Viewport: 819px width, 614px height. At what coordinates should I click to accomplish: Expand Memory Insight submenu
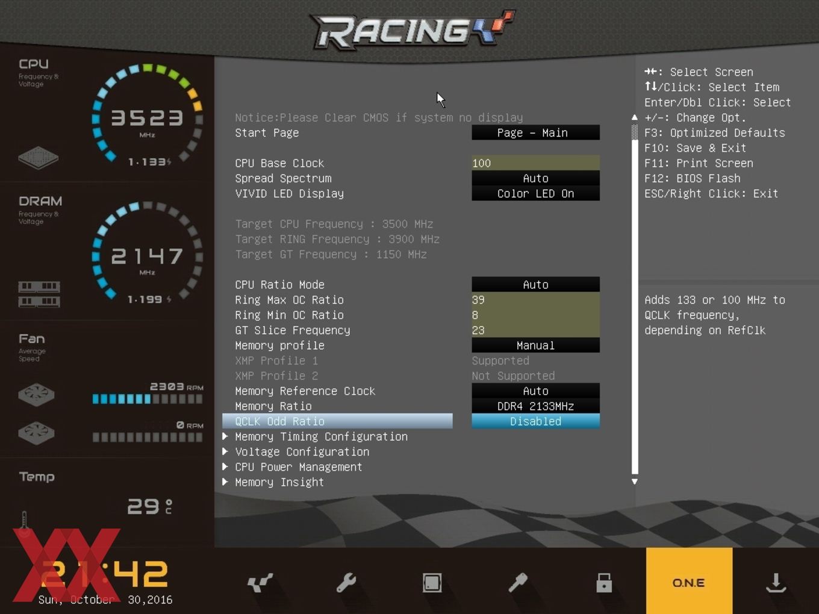[x=279, y=482]
